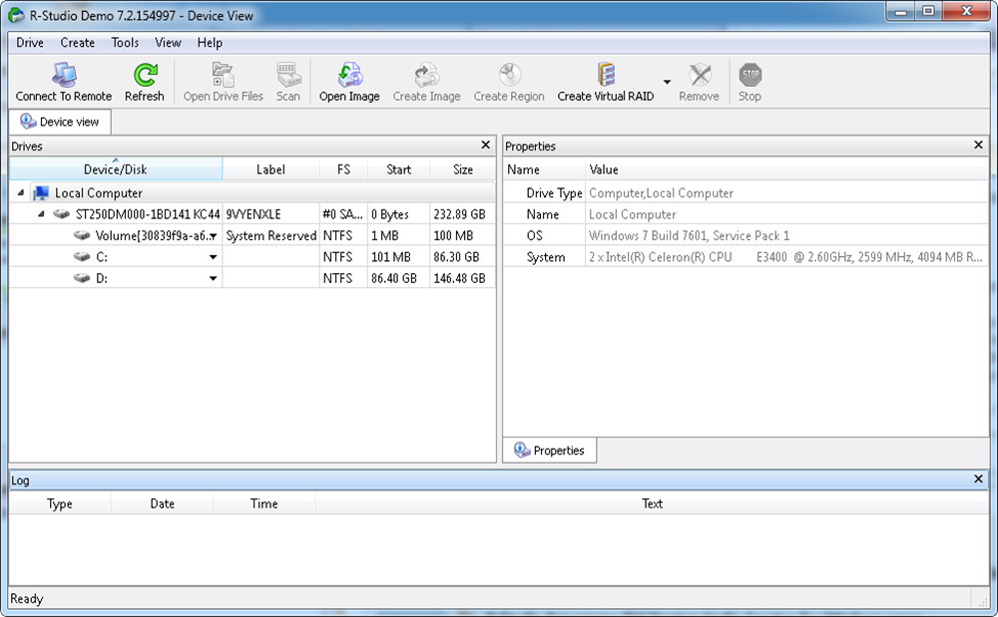Open the Tools menu
The width and height of the screenshot is (998, 617).
tap(125, 43)
